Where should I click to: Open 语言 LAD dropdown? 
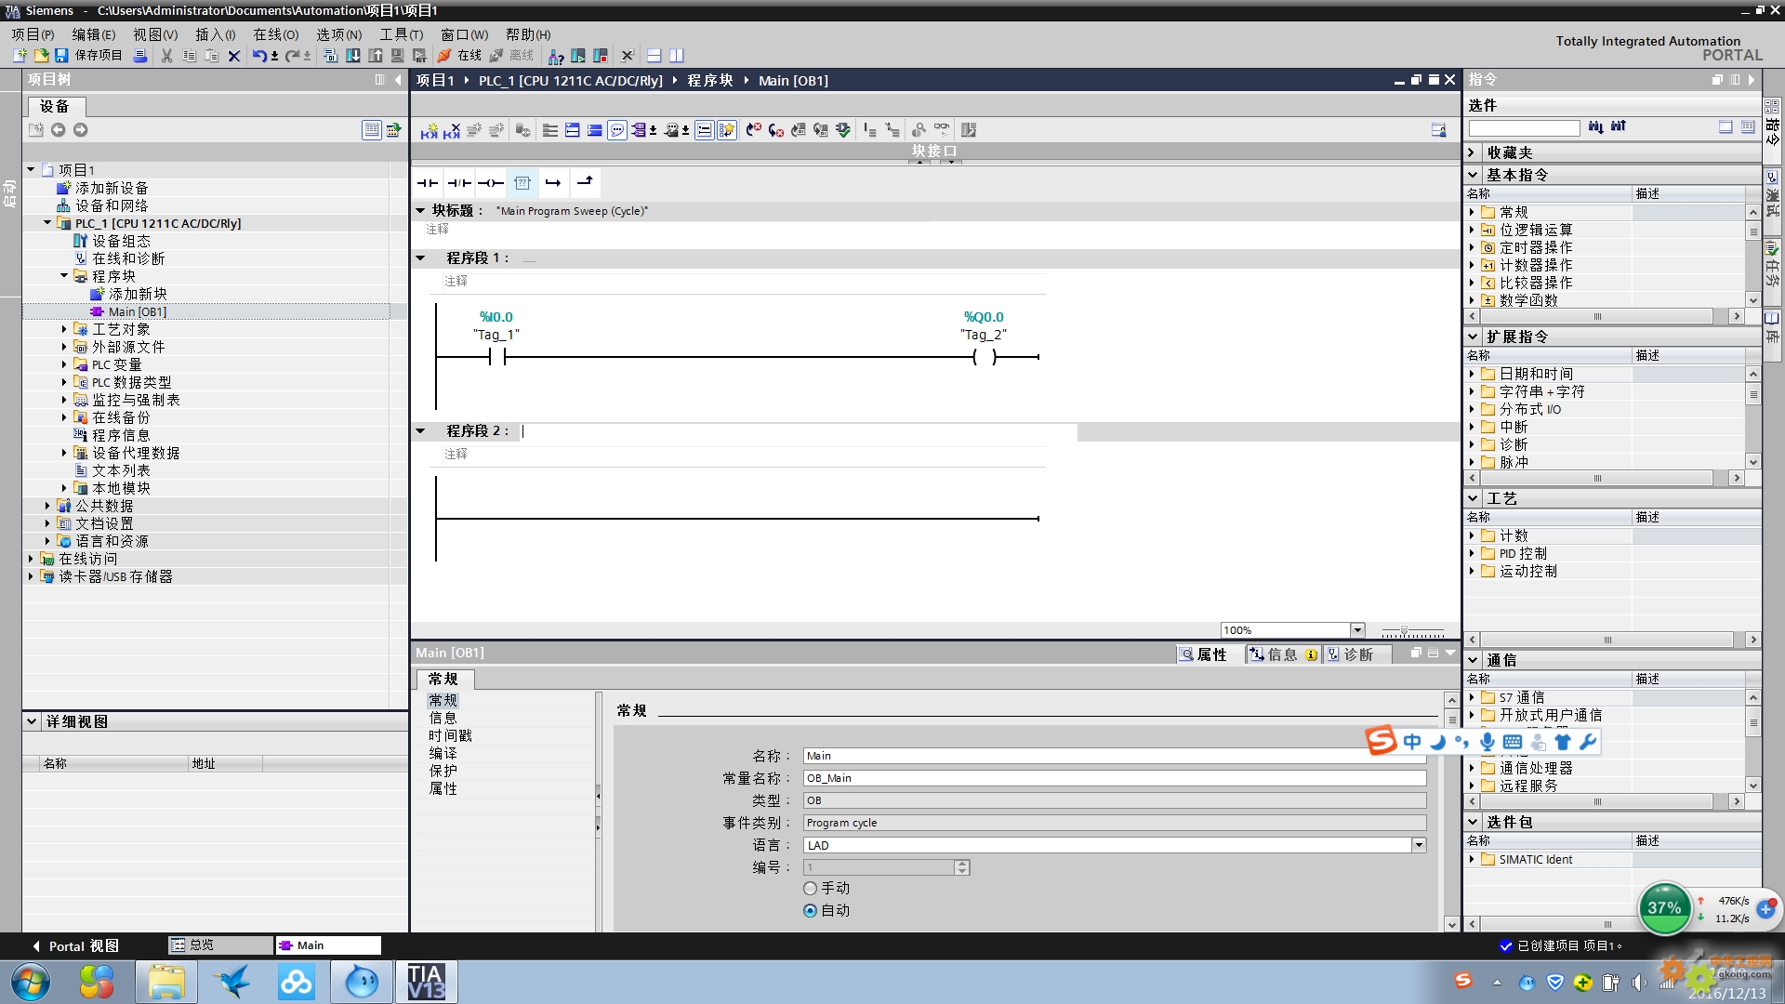pos(1419,845)
